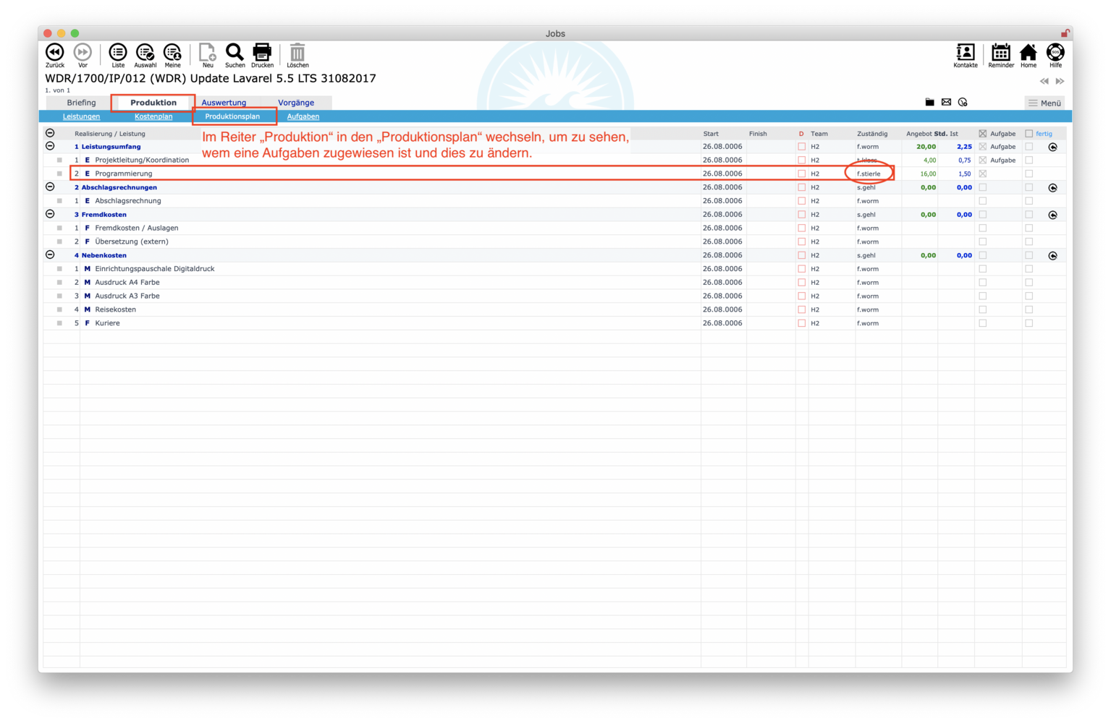1111x723 pixels.
Task: Click the Zurück back arrow icon
Action: (x=54, y=53)
